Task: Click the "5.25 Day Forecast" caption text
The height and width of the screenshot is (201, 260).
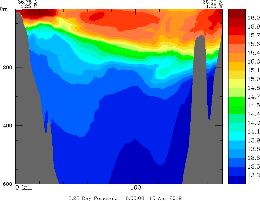Action: (x=93, y=198)
